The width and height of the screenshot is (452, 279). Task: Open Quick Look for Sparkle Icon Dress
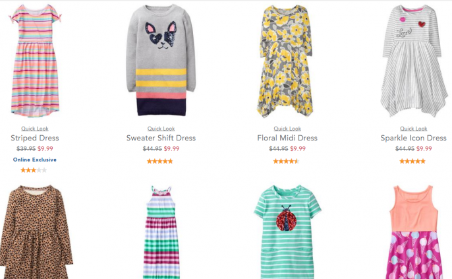coord(413,129)
